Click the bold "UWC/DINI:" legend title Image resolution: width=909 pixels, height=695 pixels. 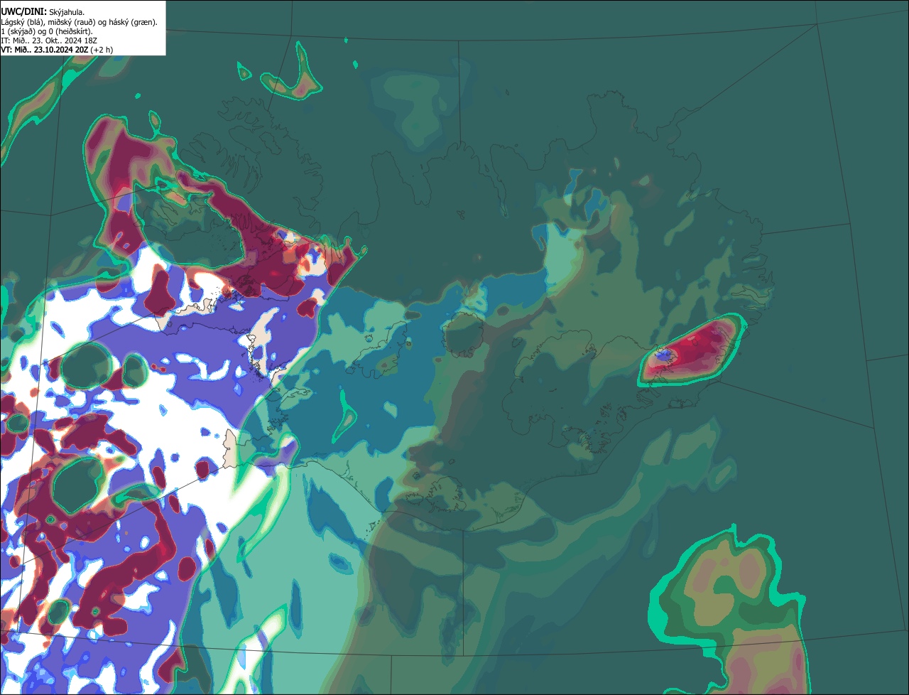pyautogui.click(x=23, y=12)
